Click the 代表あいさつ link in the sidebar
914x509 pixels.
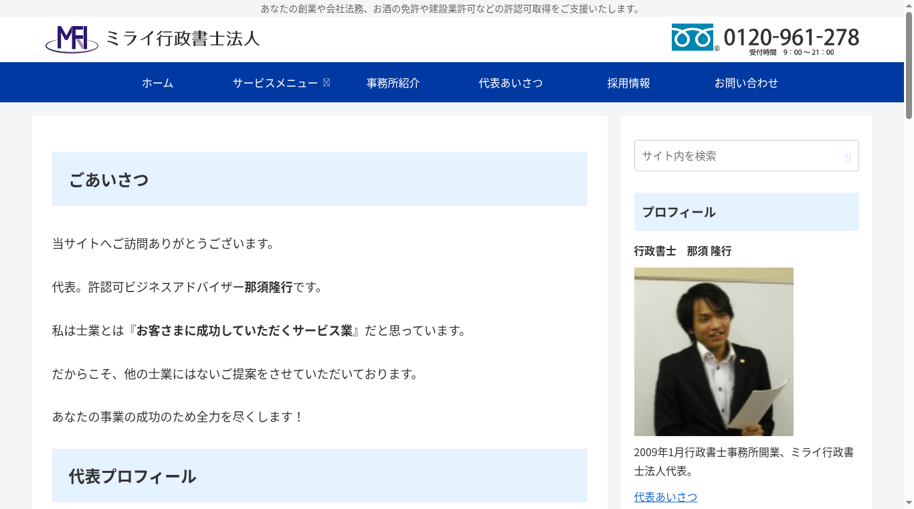(665, 497)
